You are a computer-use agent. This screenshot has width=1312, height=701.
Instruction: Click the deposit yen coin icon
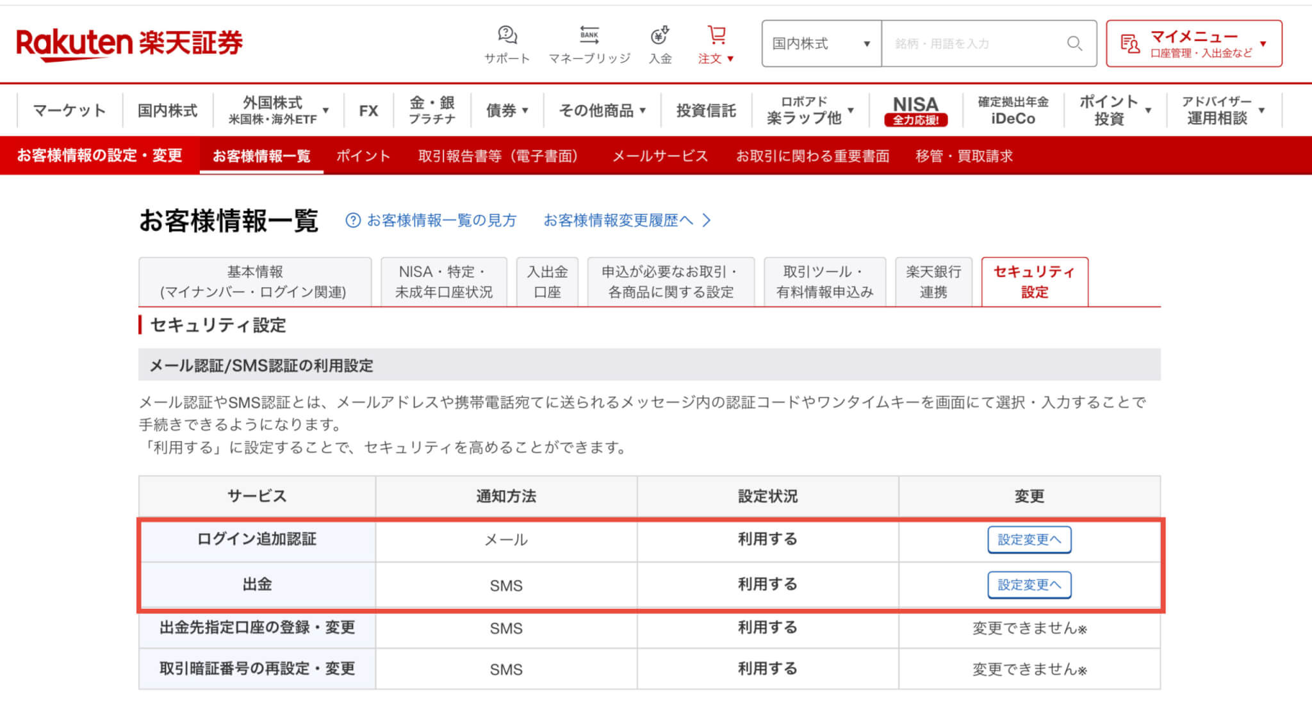[660, 35]
